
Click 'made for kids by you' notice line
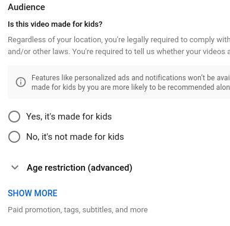(x=131, y=87)
